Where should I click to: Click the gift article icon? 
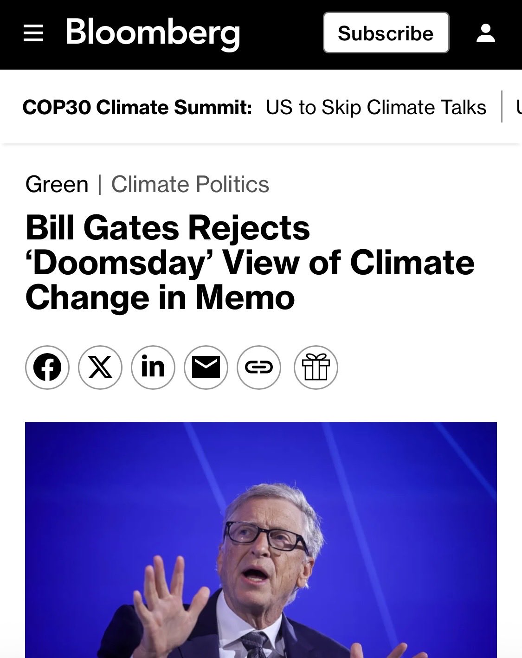(316, 368)
